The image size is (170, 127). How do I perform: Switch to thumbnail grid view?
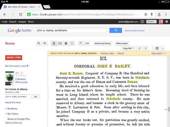point(66,43)
